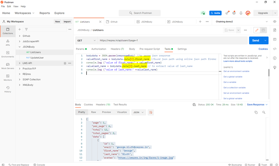Image resolution: width=279 pixels, height=166 pixels.
Task: Open the JSON format dropdown
Action: coord(139,112)
